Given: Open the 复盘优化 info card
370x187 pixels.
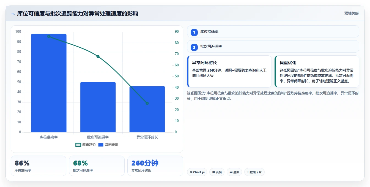Looking at the screenshot, I should pyautogui.click(x=317, y=71).
